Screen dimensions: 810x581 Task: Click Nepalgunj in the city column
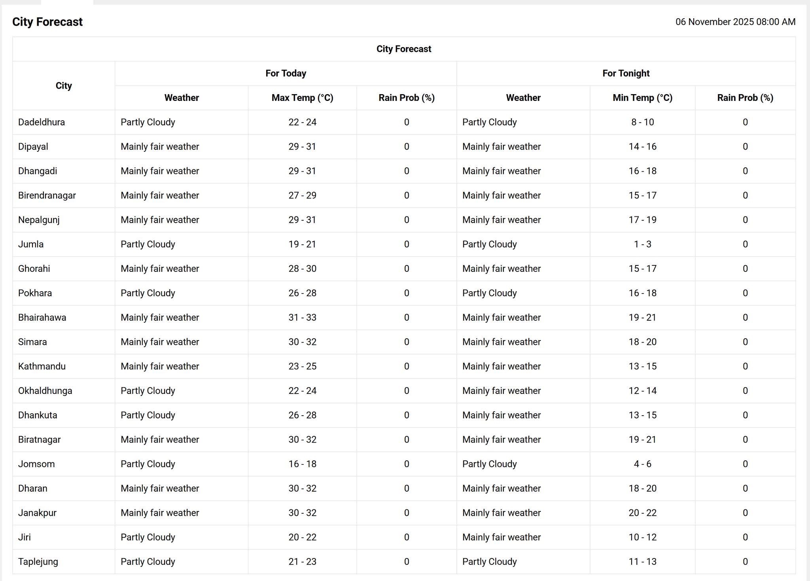[39, 220]
